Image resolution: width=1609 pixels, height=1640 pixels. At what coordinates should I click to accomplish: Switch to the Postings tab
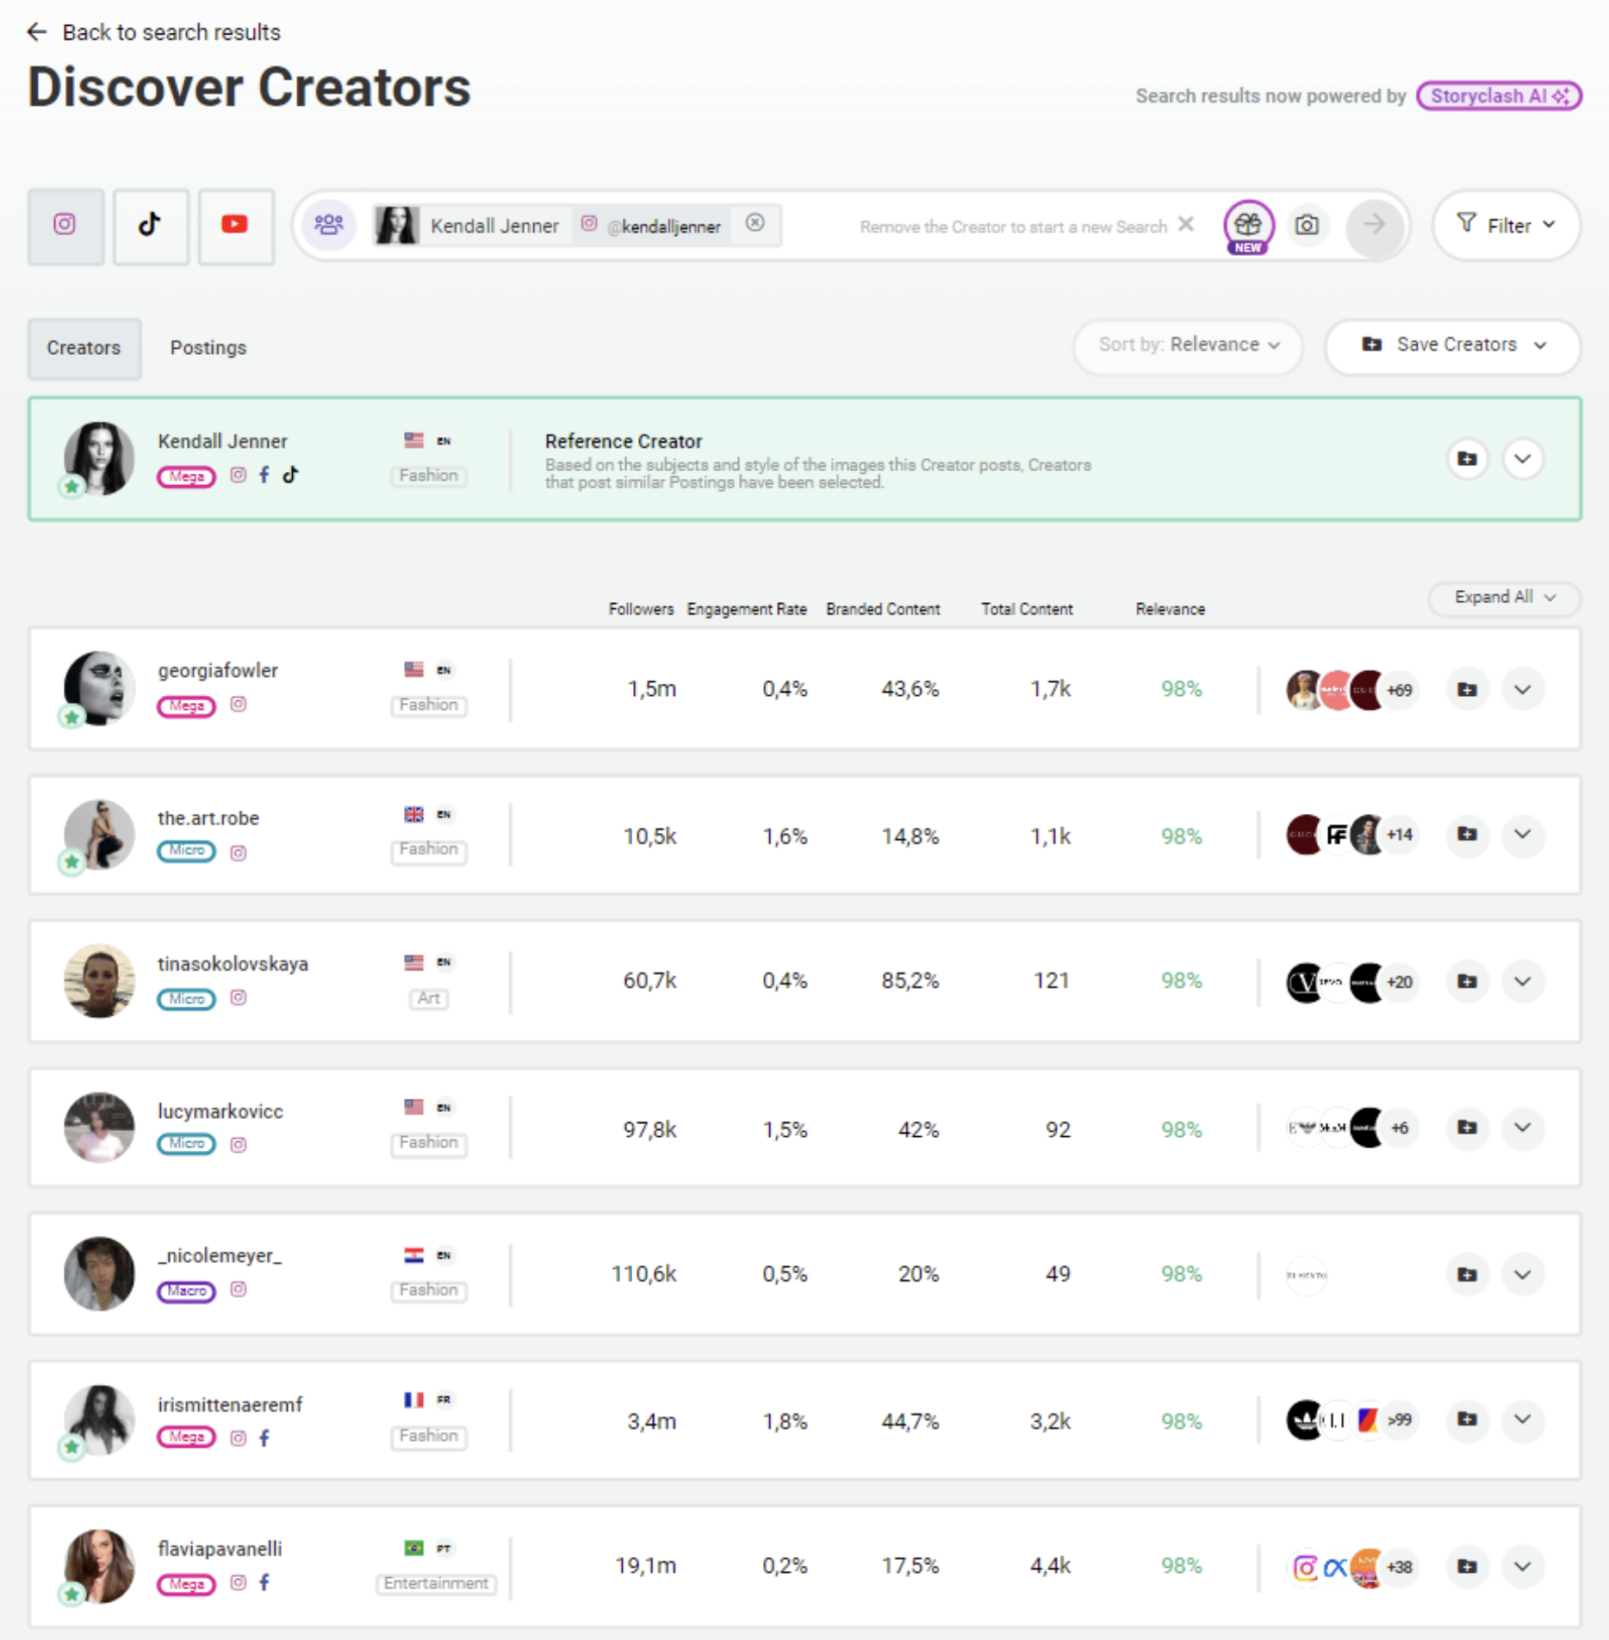point(208,348)
